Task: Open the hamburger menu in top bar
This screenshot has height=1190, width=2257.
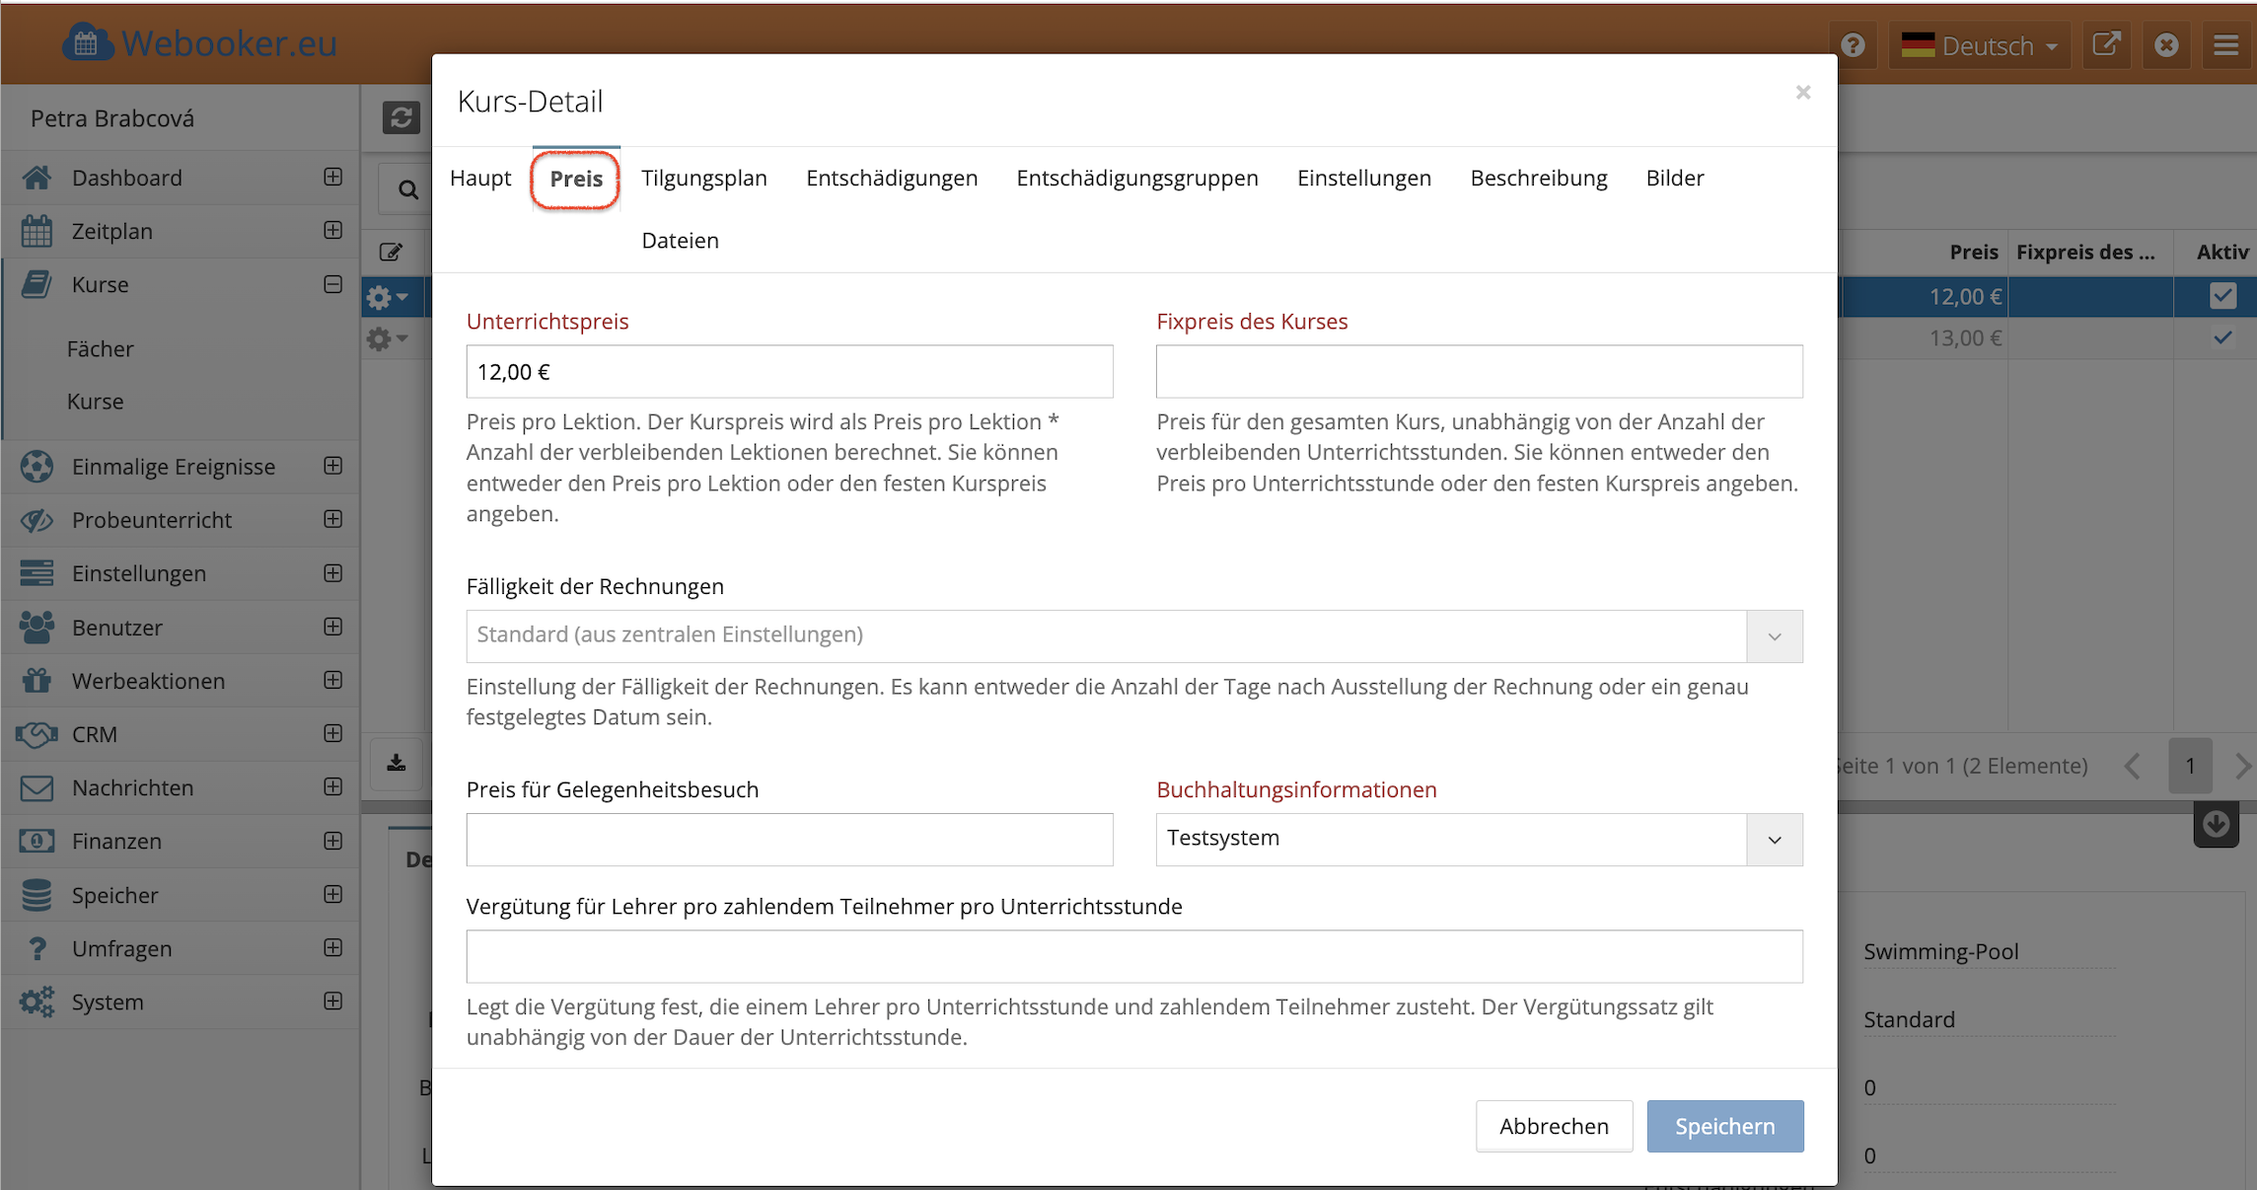Action: coord(2226,45)
